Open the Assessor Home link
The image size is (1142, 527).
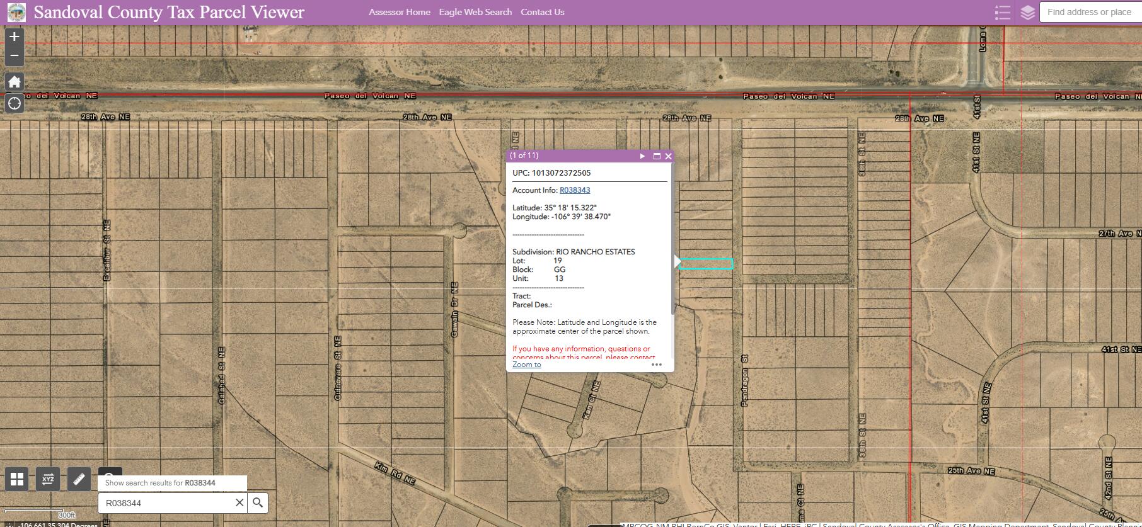(400, 12)
